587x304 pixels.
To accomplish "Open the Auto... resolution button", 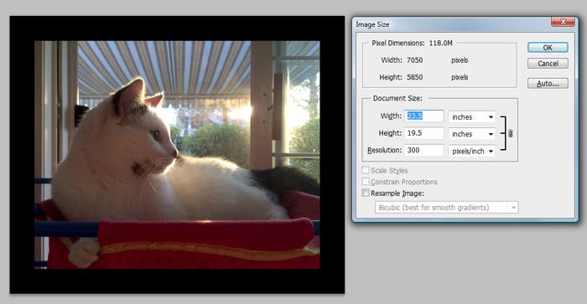I will [x=548, y=84].
